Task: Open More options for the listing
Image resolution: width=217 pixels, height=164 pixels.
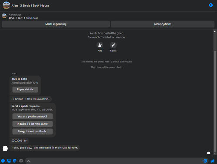Action: (163, 24)
